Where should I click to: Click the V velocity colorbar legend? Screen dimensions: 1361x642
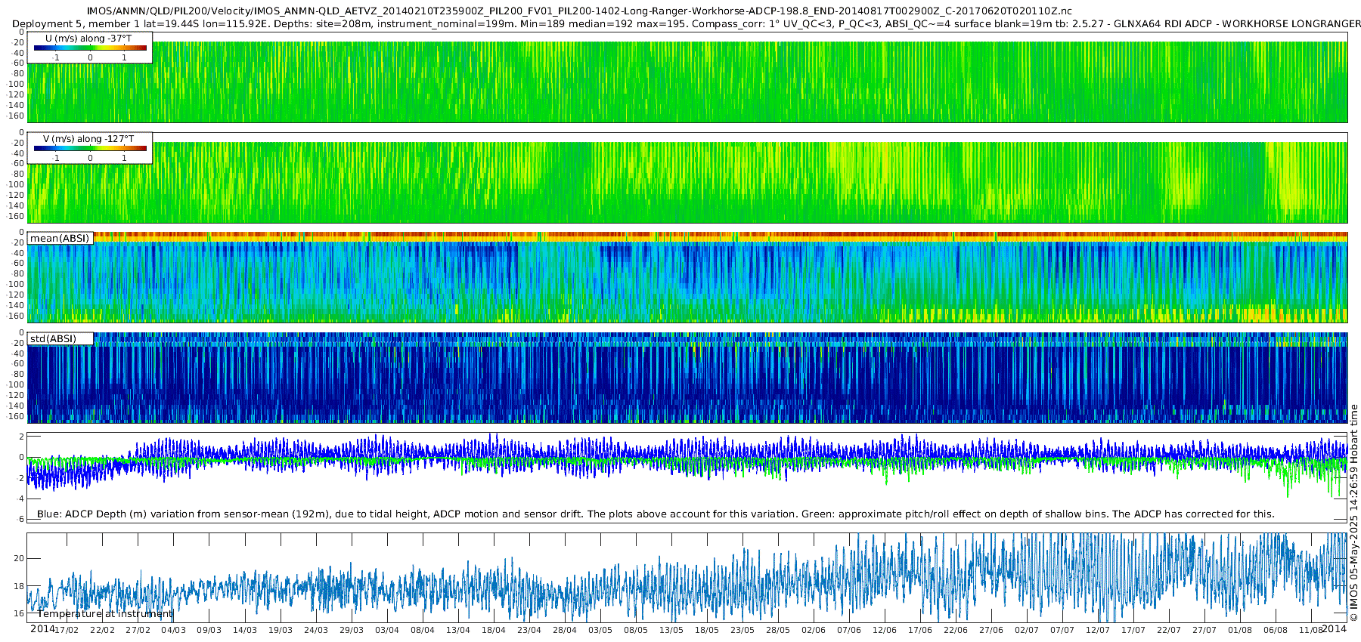coord(90,148)
